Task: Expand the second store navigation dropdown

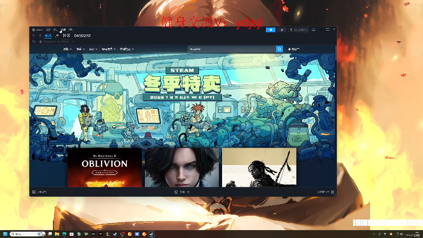Action: (80, 49)
